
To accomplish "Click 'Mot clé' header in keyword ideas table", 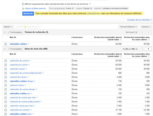I will tap(13, 54).
